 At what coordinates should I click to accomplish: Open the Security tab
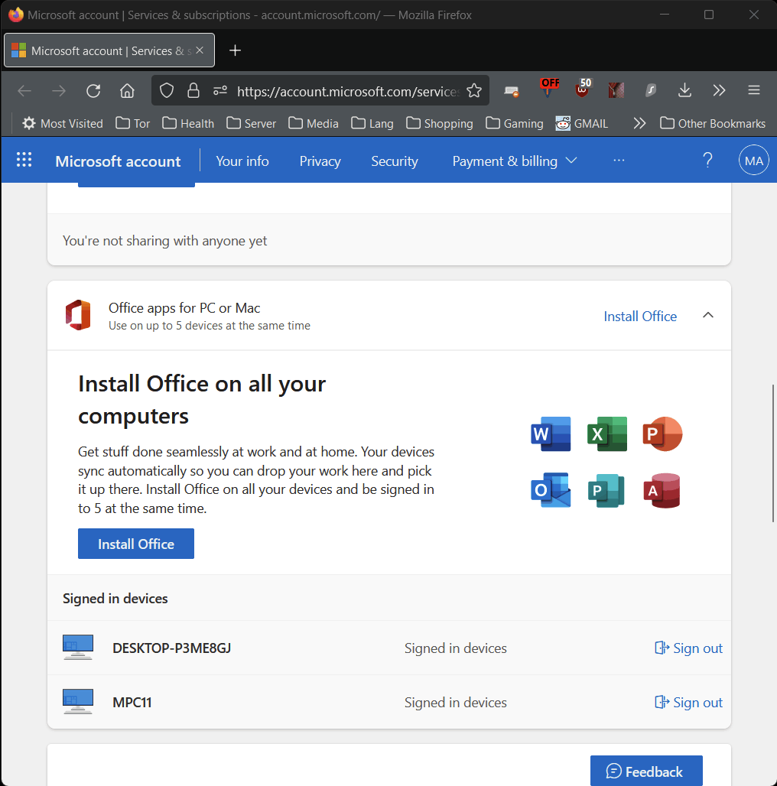tap(395, 161)
